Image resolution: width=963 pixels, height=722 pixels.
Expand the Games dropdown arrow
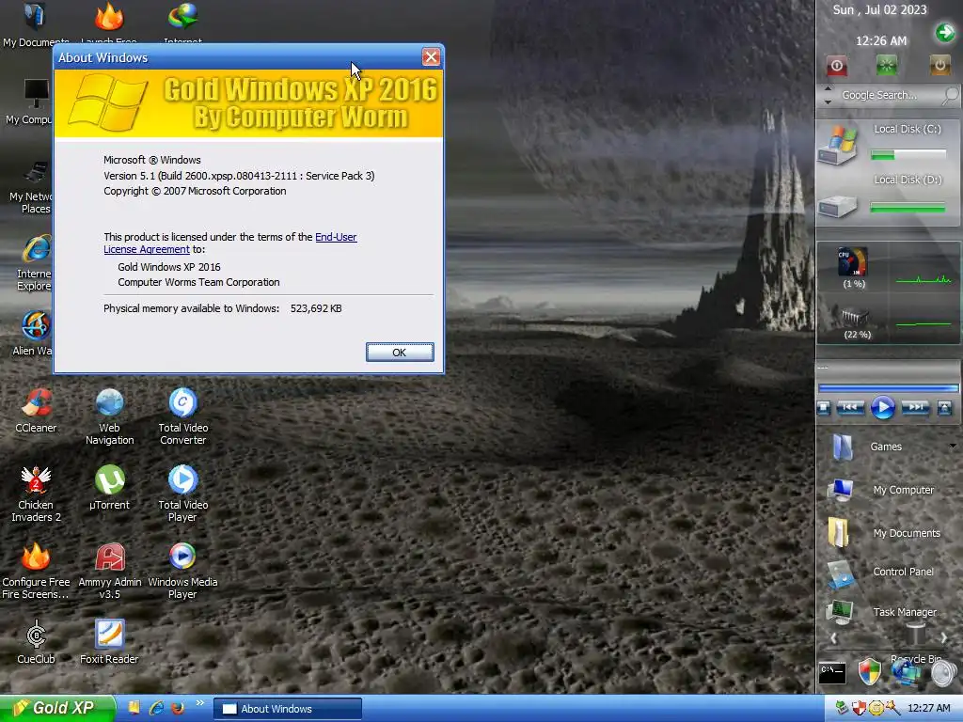point(953,446)
